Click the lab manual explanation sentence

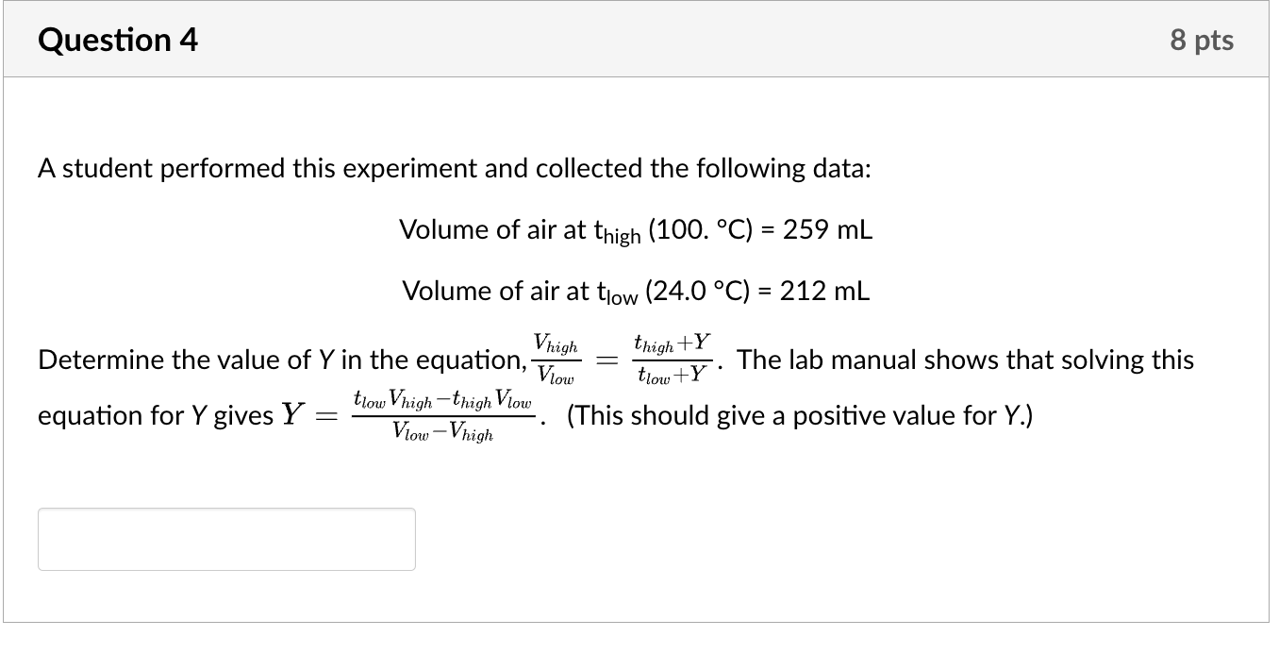tap(962, 360)
